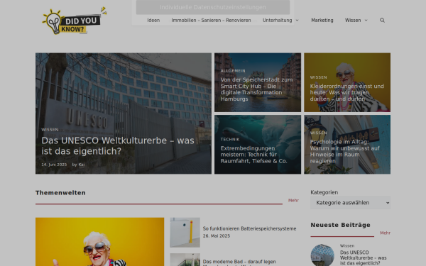Click the Das moderne Bad thumbnail

pyautogui.click(x=185, y=260)
